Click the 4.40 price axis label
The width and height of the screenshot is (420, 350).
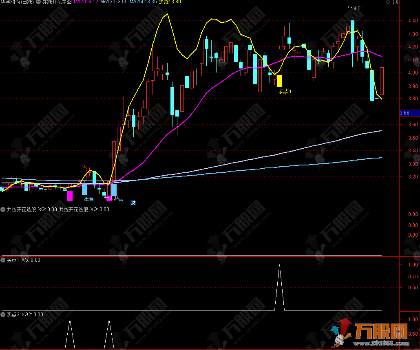[413, 21]
